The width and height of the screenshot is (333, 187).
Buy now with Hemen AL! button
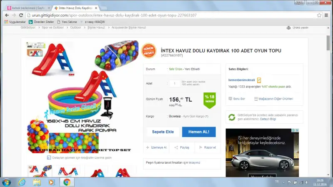(x=199, y=132)
